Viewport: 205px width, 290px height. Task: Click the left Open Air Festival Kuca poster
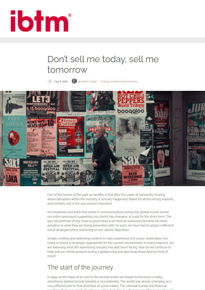(51, 172)
